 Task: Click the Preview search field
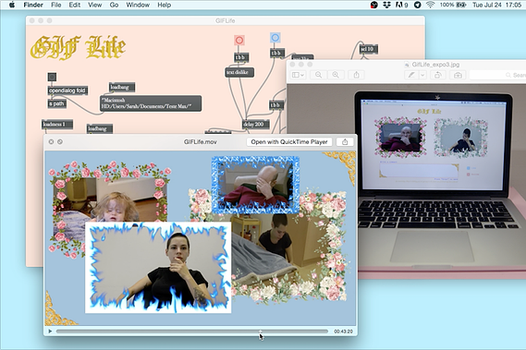tap(498, 75)
